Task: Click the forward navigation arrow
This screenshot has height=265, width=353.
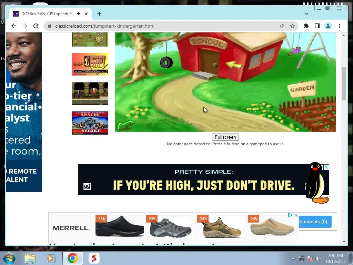Action: 25,26
